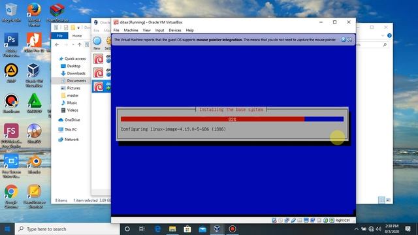Click the USB devices icon in VM status bar
This screenshot has width=418, height=235.
[x=293, y=221]
